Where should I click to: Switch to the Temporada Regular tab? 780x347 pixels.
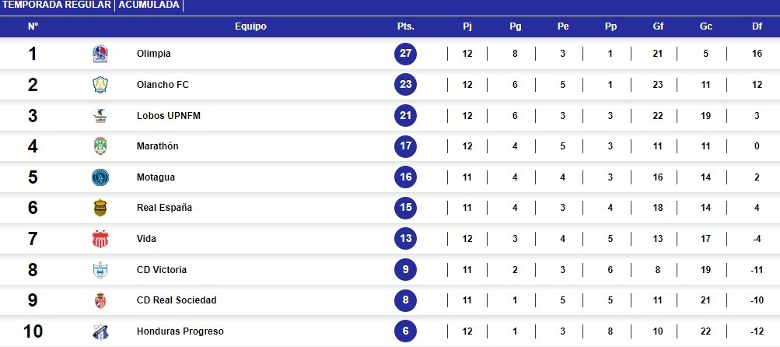click(x=58, y=5)
